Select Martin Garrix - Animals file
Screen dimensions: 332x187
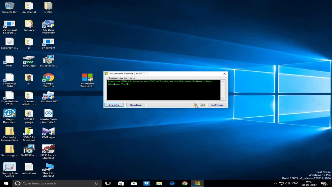point(48,117)
